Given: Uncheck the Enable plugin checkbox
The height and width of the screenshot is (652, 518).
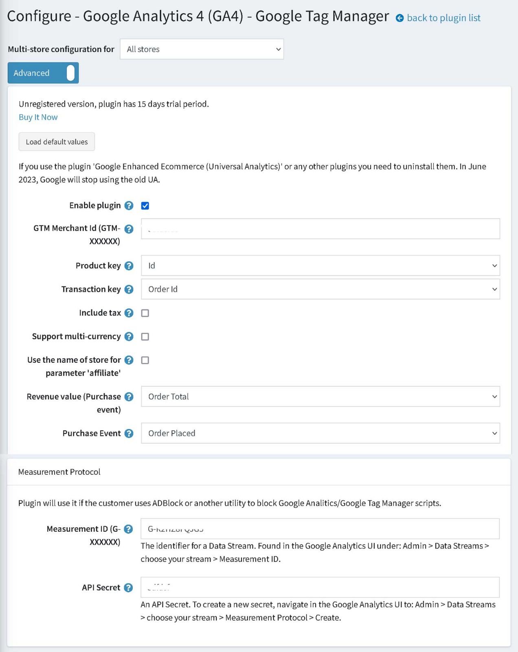Looking at the screenshot, I should 145,206.
